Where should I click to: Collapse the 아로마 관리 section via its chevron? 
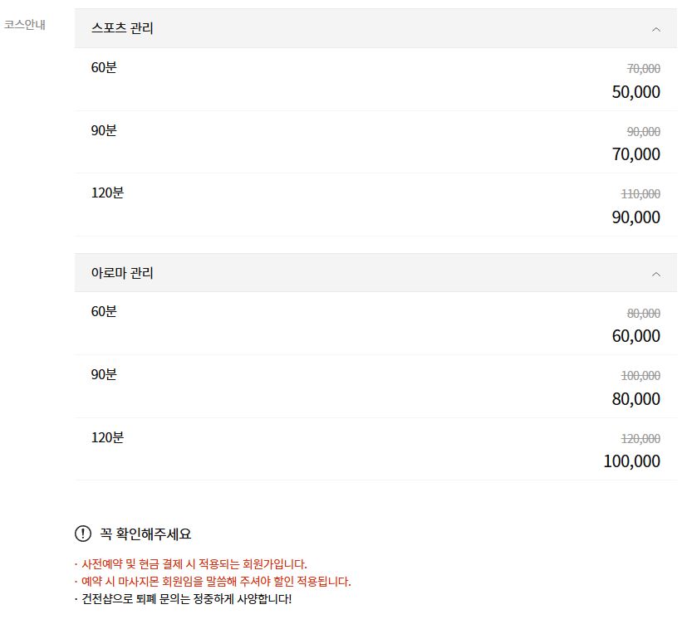(655, 273)
